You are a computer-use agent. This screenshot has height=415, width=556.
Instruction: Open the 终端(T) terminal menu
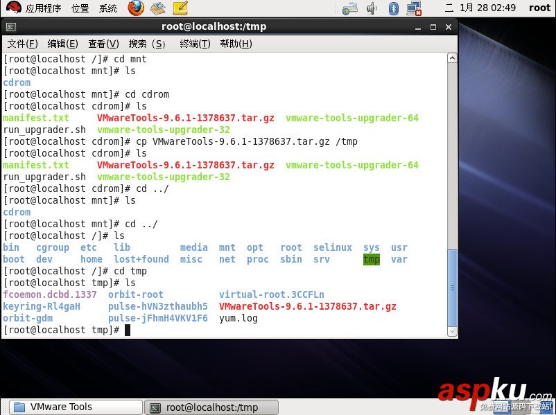point(195,44)
